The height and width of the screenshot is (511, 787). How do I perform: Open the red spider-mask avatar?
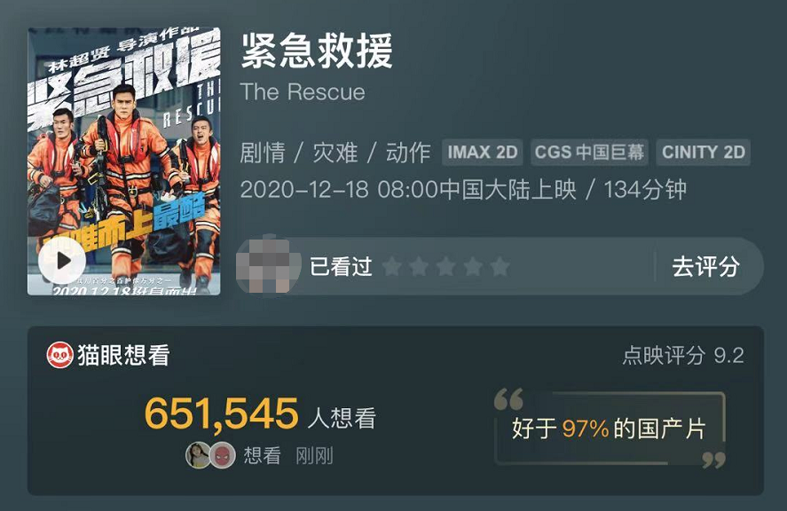[223, 456]
